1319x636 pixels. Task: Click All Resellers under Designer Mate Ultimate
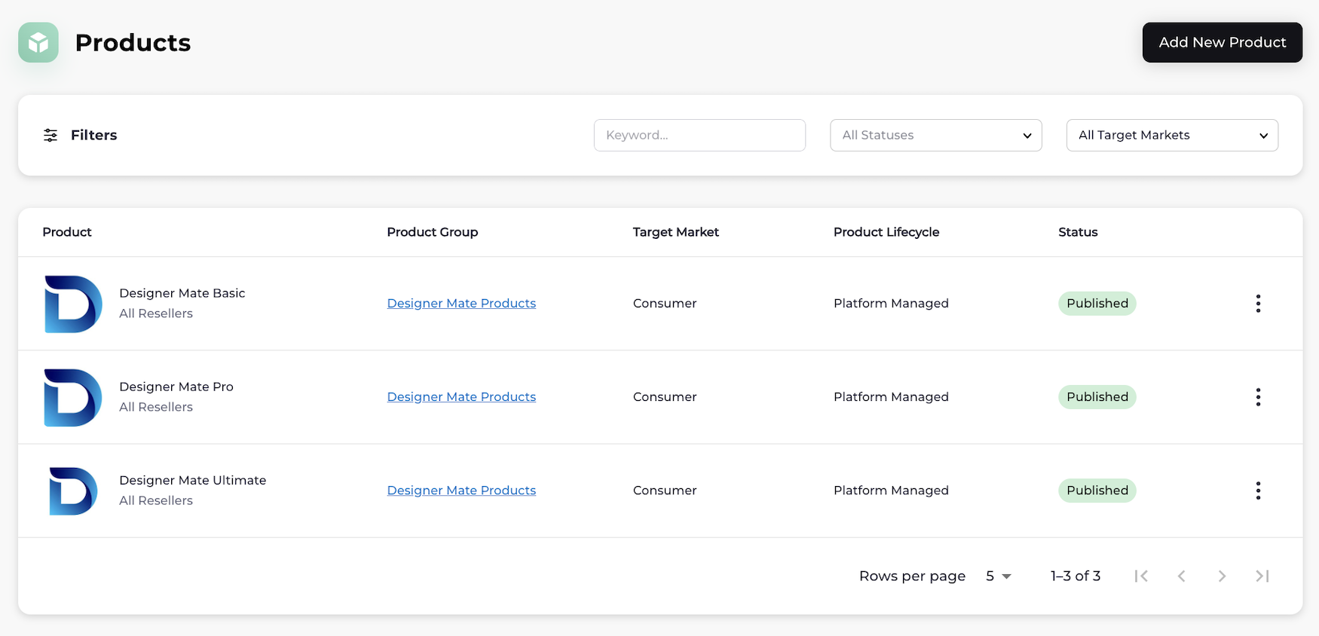pos(156,500)
